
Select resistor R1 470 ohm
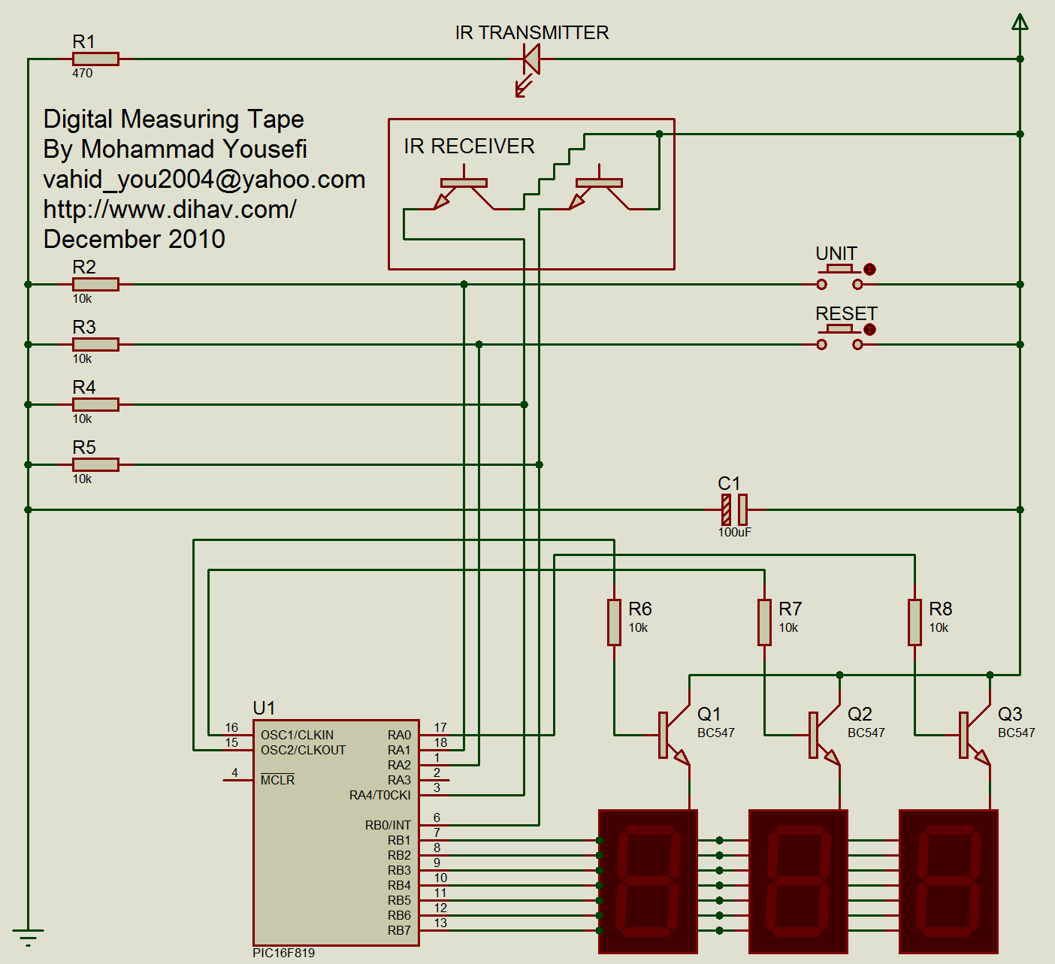pos(95,59)
